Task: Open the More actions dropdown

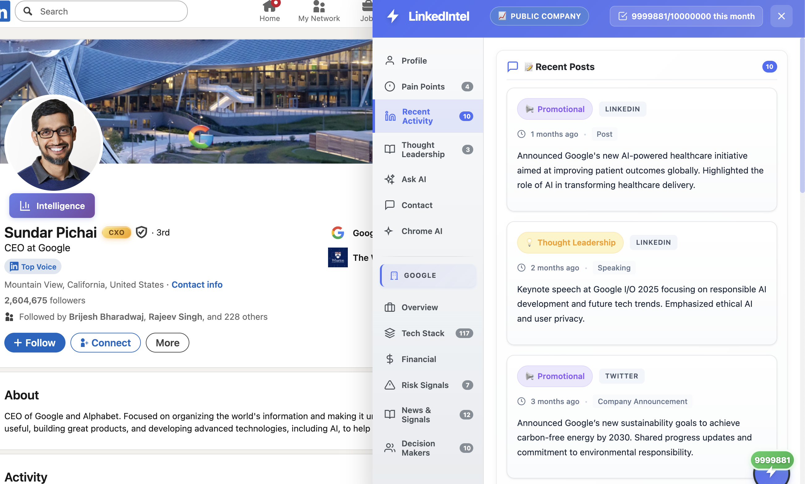Action: [x=167, y=342]
